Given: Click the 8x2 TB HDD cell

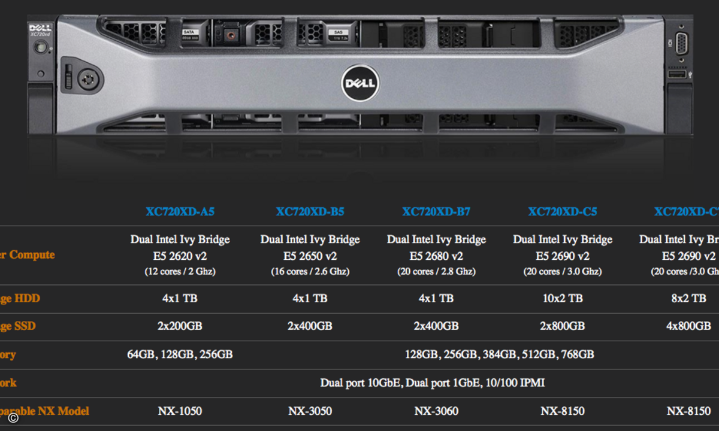Looking at the screenshot, I should pos(688,298).
